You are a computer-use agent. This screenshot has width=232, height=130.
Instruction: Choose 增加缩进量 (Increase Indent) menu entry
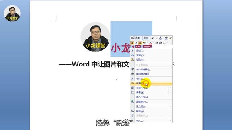coord(151,74)
